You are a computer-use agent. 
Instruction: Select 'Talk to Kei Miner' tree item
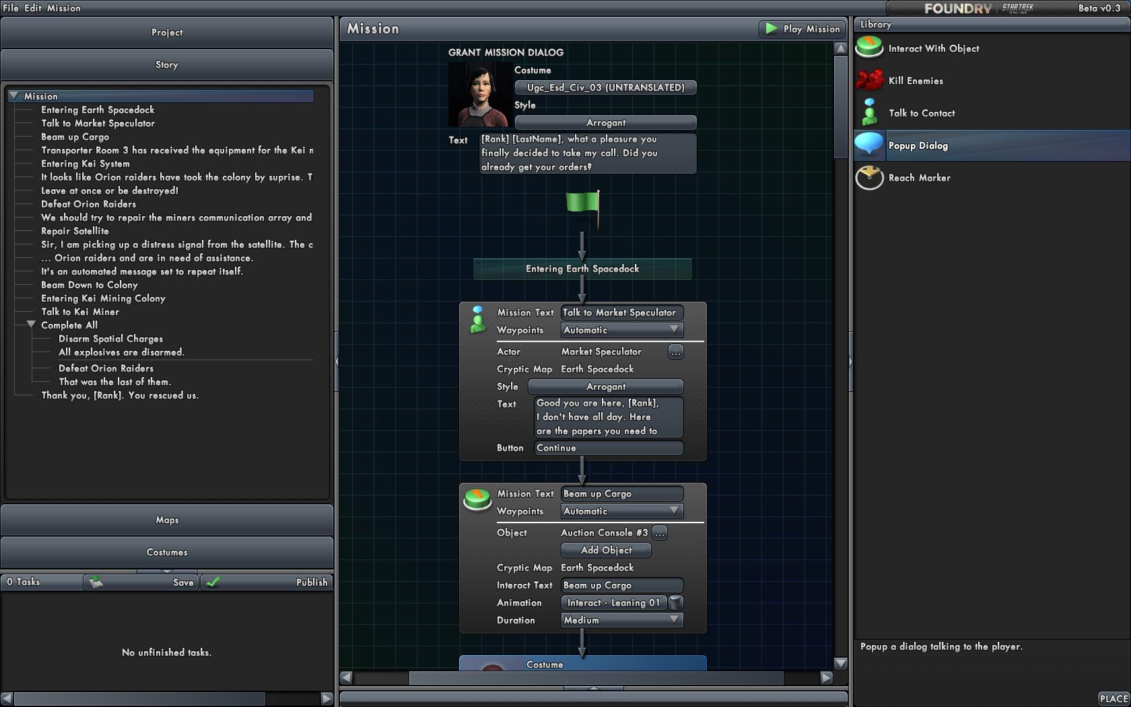[x=80, y=312]
